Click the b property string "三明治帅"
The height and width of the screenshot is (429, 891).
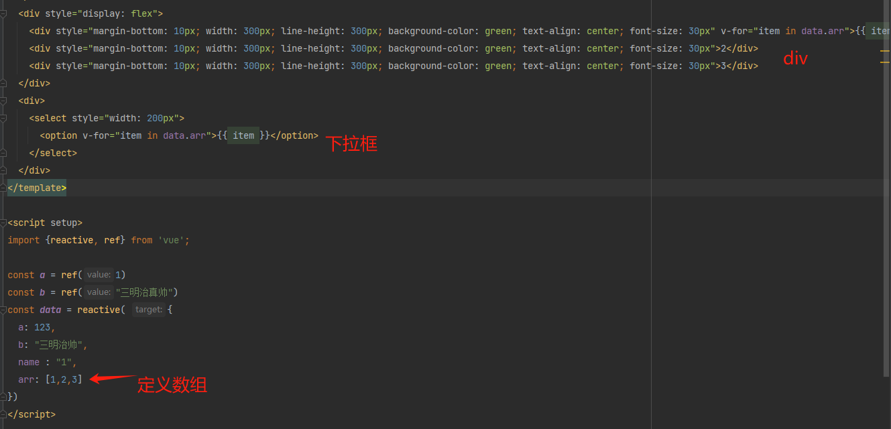(x=60, y=345)
